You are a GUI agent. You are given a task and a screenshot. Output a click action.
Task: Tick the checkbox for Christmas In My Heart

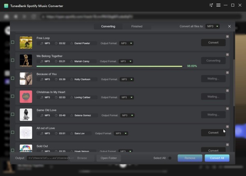(13, 96)
